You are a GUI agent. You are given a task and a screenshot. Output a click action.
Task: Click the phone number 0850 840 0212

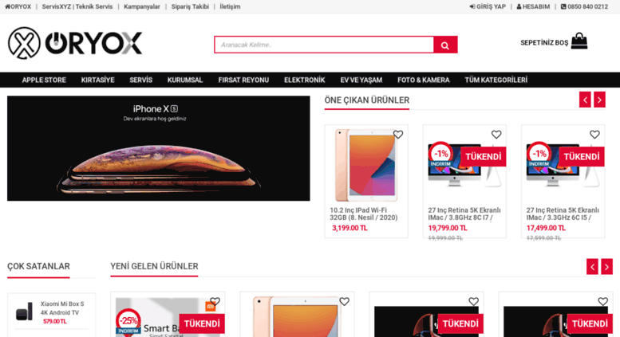pyautogui.click(x=584, y=6)
